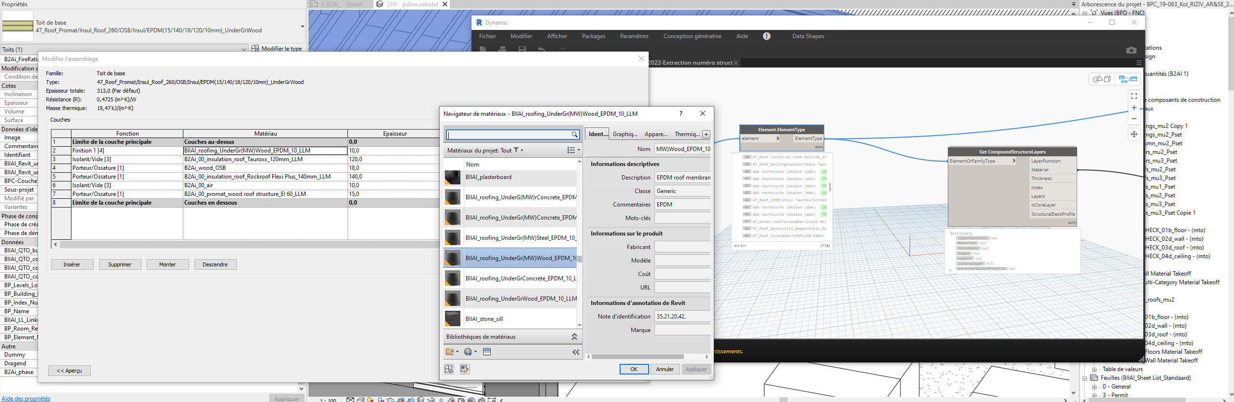Click the pan mode icon in Dynamo
This screenshot has width=1234, height=402.
tap(1134, 134)
